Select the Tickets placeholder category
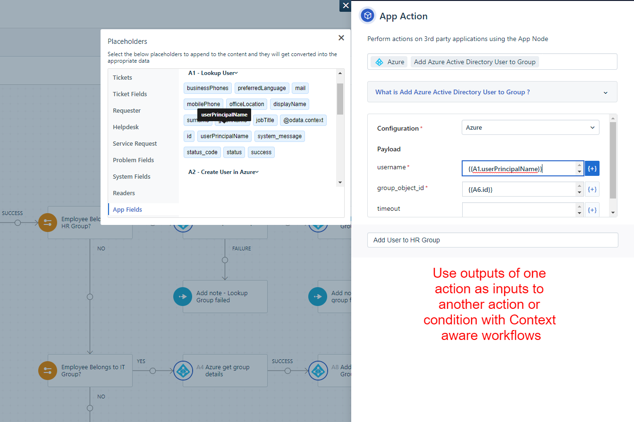 144,77
